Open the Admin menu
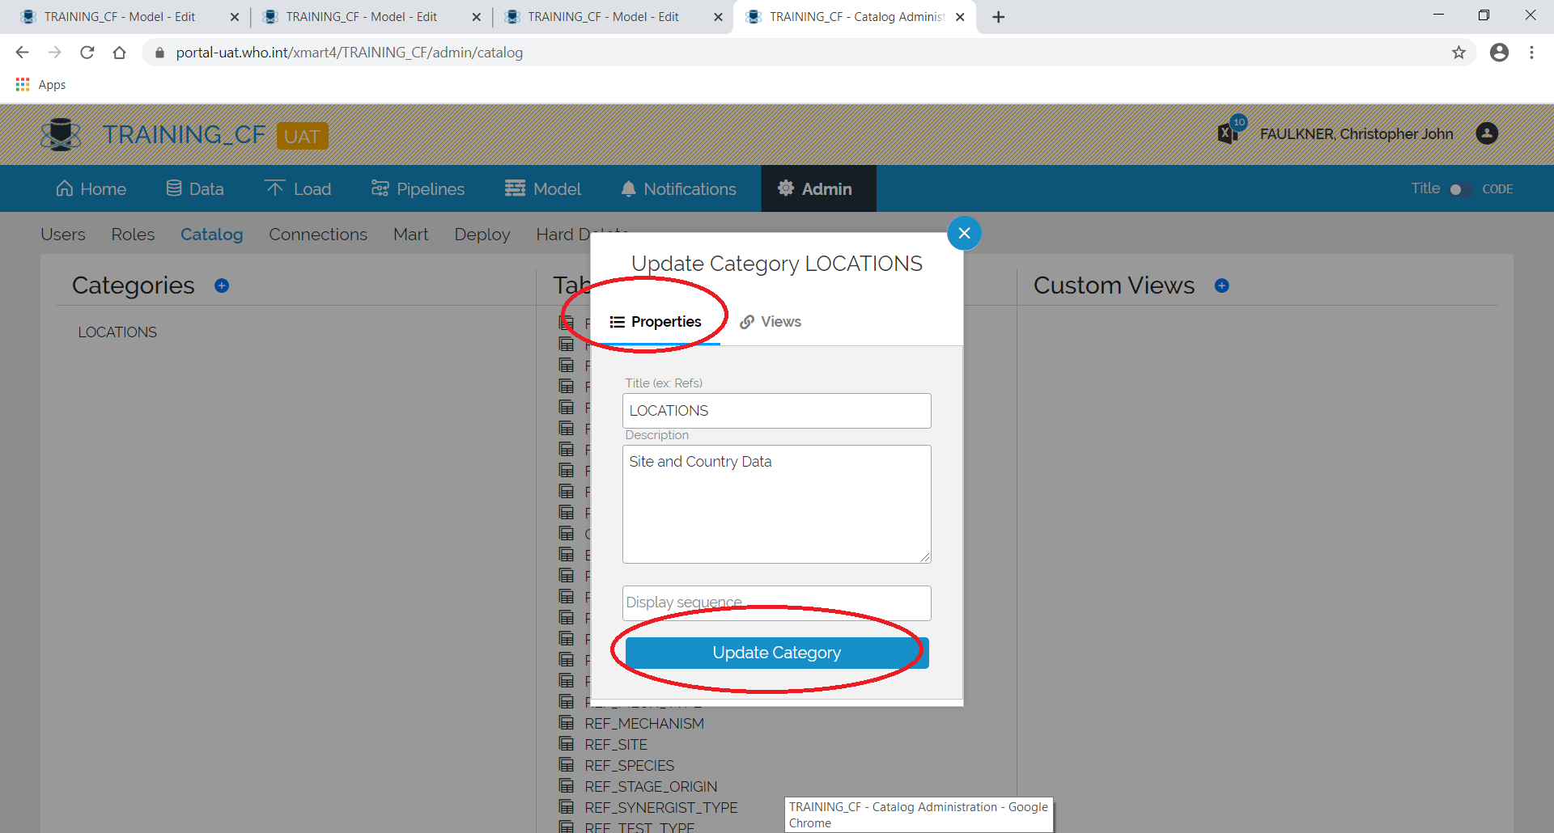 [x=818, y=189]
